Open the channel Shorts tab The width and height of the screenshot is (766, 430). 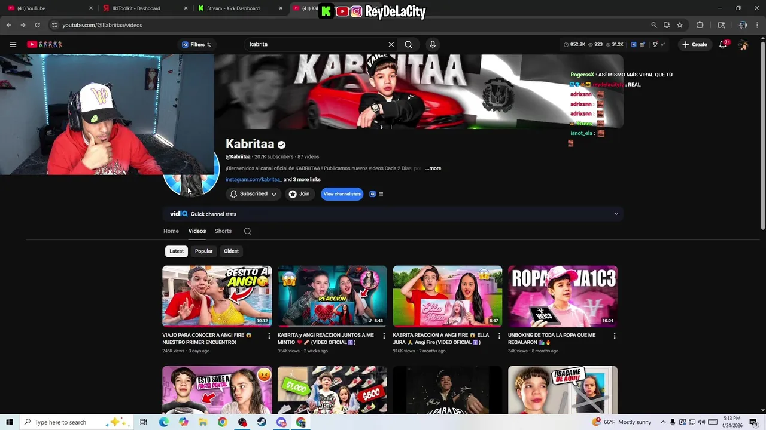tap(223, 231)
